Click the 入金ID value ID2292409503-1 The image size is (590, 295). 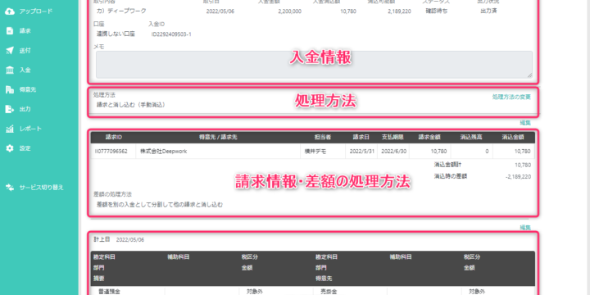tap(171, 34)
